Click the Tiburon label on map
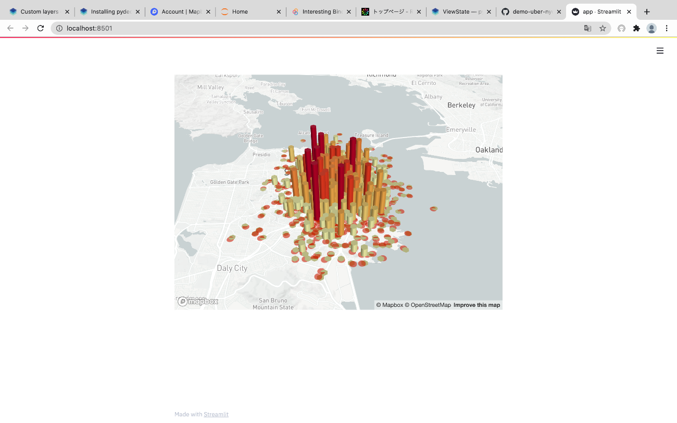This screenshot has height=423, width=677. tap(285, 104)
